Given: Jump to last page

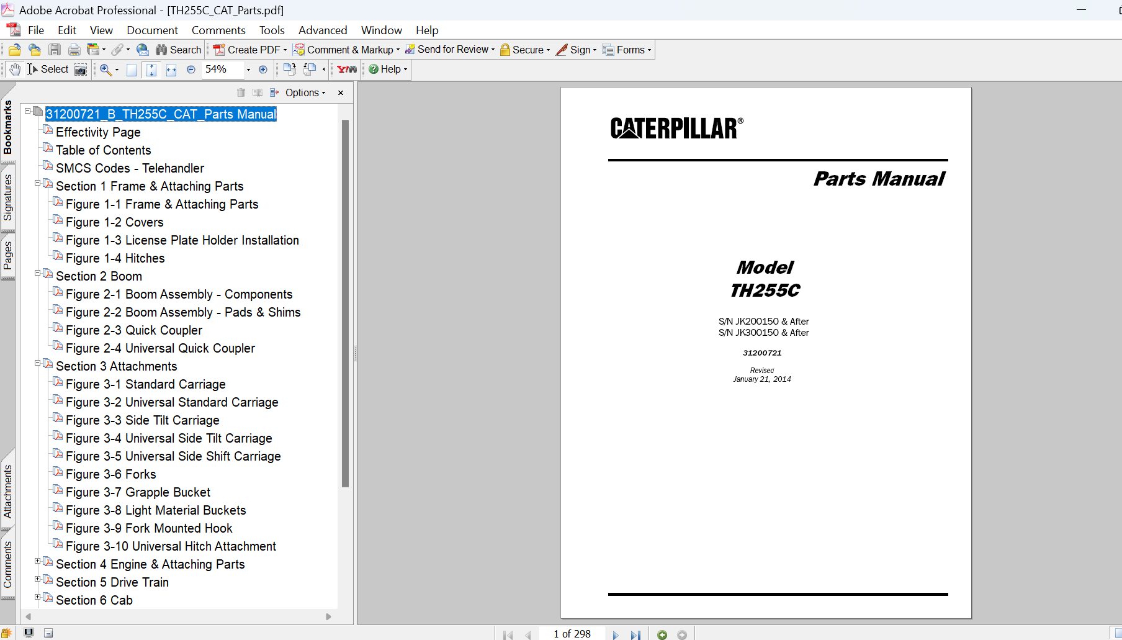Looking at the screenshot, I should coord(635,634).
